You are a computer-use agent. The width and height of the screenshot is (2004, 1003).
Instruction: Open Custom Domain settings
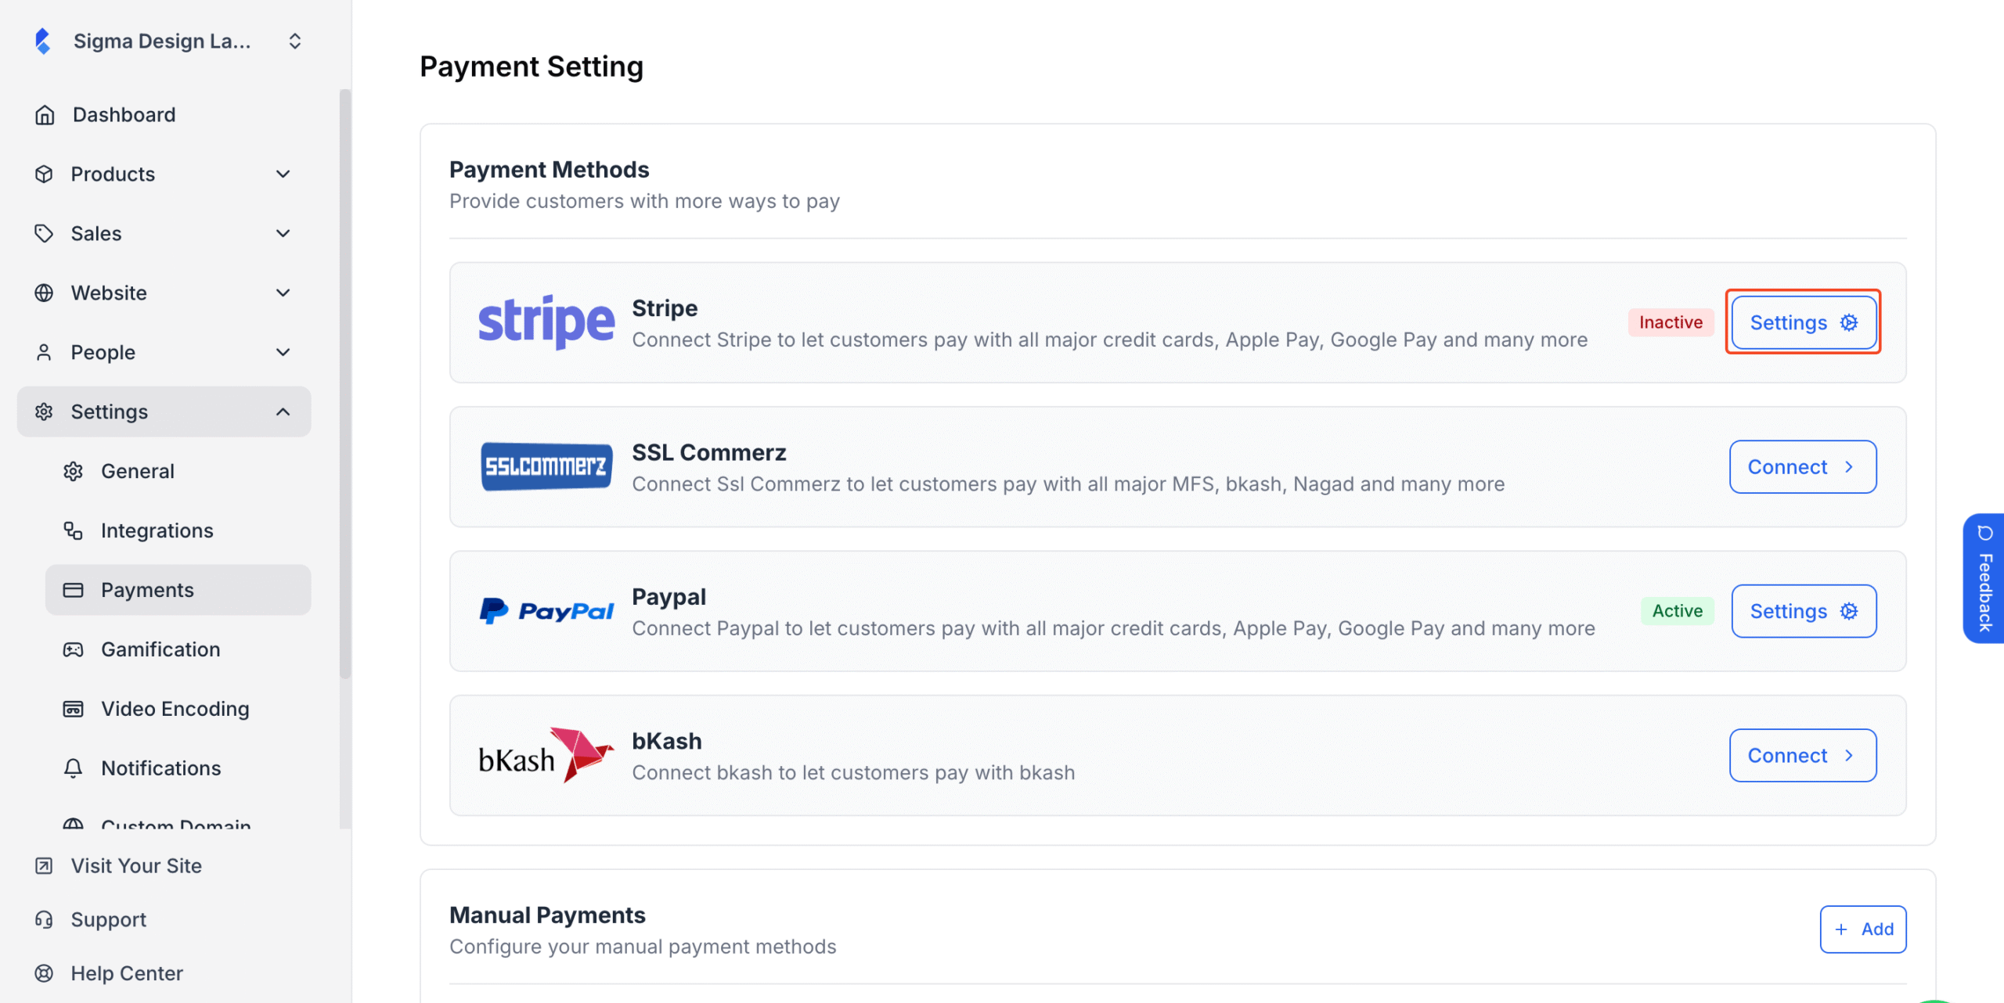click(175, 825)
